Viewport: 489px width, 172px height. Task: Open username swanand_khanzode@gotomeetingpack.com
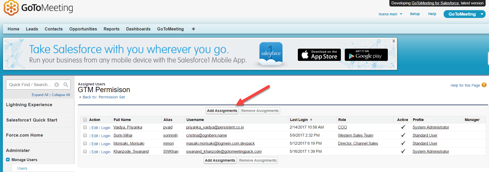(x=224, y=151)
